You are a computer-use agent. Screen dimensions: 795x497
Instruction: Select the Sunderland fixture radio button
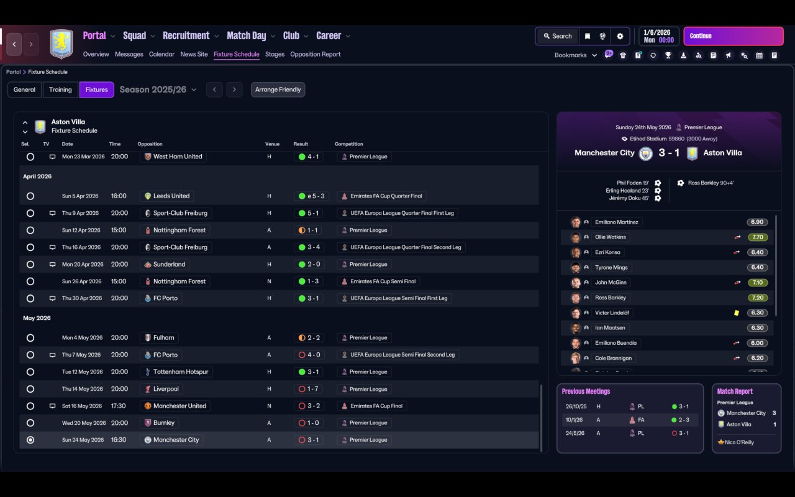[30, 265]
